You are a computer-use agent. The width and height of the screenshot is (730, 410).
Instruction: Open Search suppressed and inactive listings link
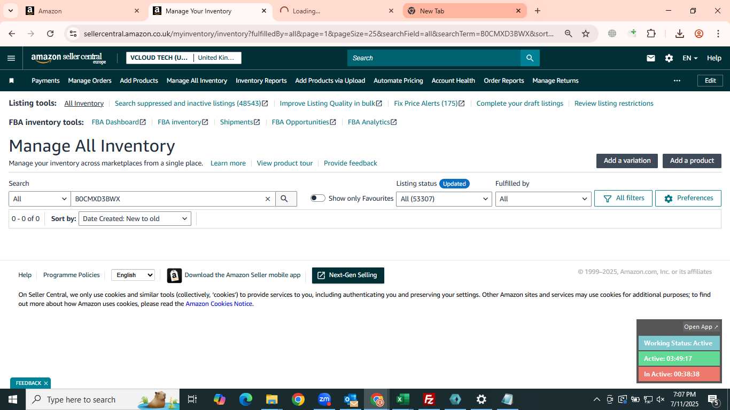click(191, 104)
